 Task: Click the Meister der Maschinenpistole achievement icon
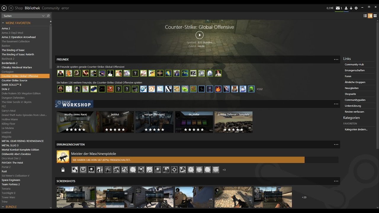(x=63, y=157)
